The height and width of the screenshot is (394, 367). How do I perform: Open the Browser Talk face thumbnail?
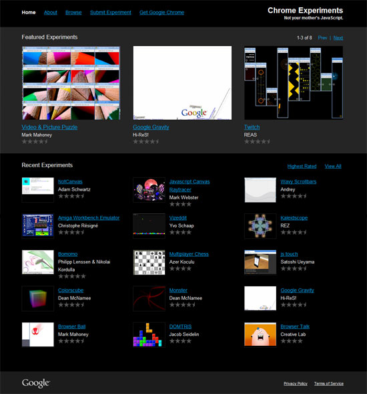coord(260,334)
